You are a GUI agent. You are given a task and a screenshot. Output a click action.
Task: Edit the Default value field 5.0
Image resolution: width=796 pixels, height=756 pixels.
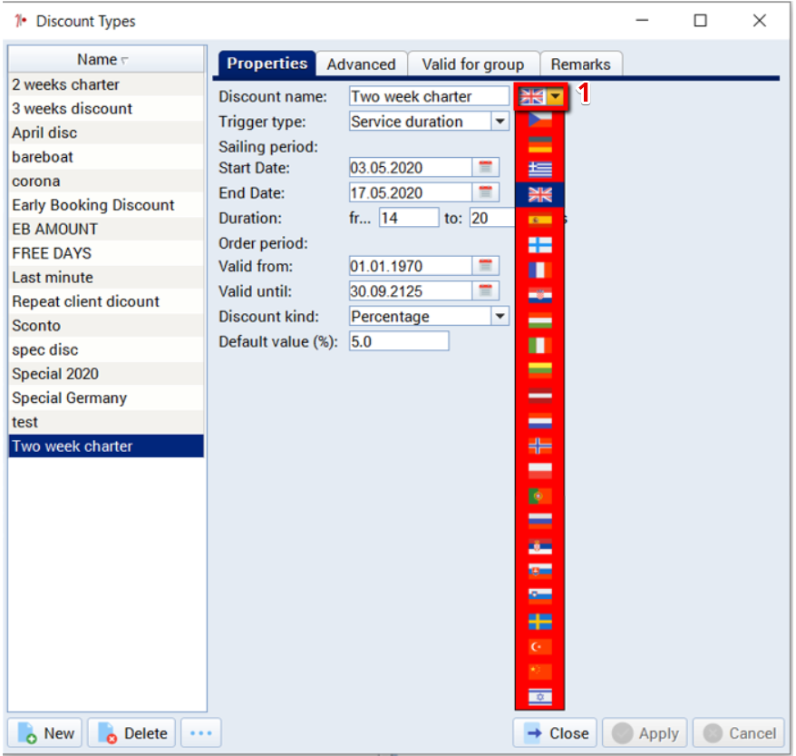point(399,341)
